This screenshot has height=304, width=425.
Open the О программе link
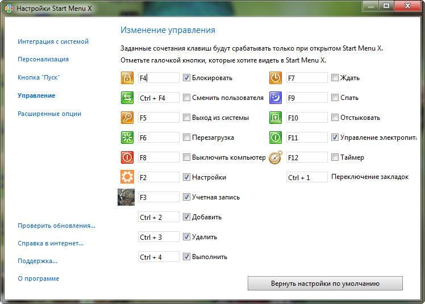coord(38,278)
